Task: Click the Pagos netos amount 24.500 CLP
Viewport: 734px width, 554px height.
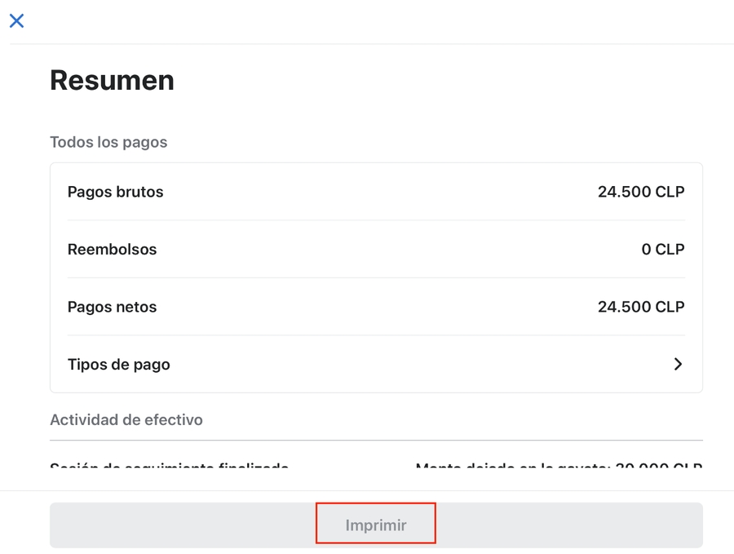Action: [x=641, y=308]
